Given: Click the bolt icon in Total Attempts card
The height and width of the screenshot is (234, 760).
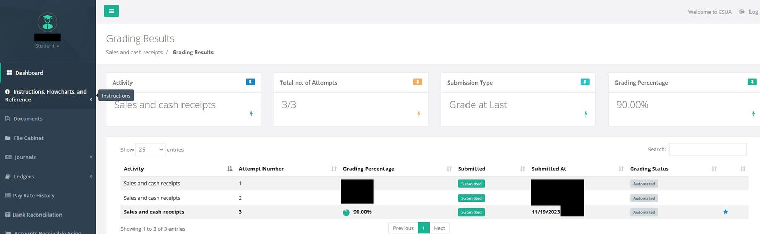Looking at the screenshot, I should 419,114.
